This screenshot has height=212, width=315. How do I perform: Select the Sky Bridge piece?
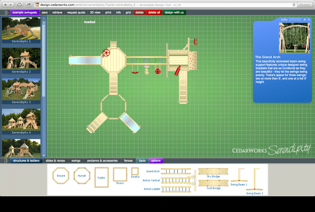[x=213, y=171]
